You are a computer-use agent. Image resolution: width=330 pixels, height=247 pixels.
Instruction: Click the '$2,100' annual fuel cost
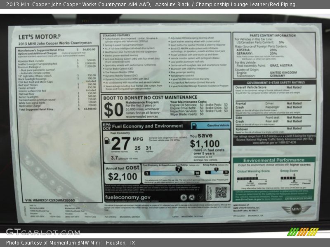(x=123, y=177)
